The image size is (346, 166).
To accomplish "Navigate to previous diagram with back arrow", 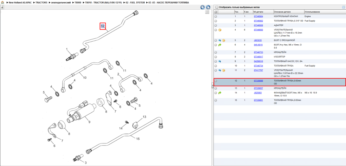I will point(202,7).
